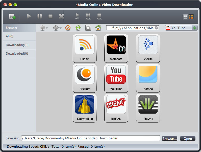Switch to thumbnail grid view mode
201x152 pixels.
pos(191,17)
